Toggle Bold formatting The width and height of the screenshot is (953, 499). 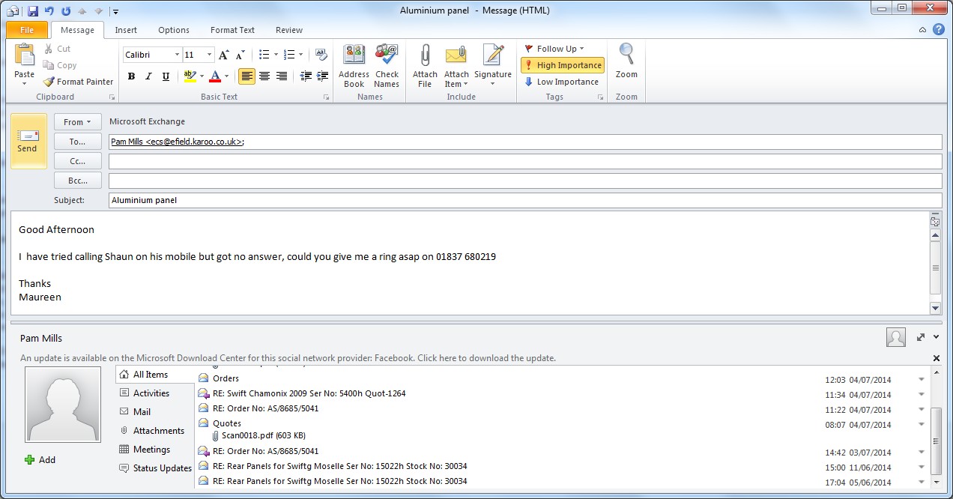point(132,76)
